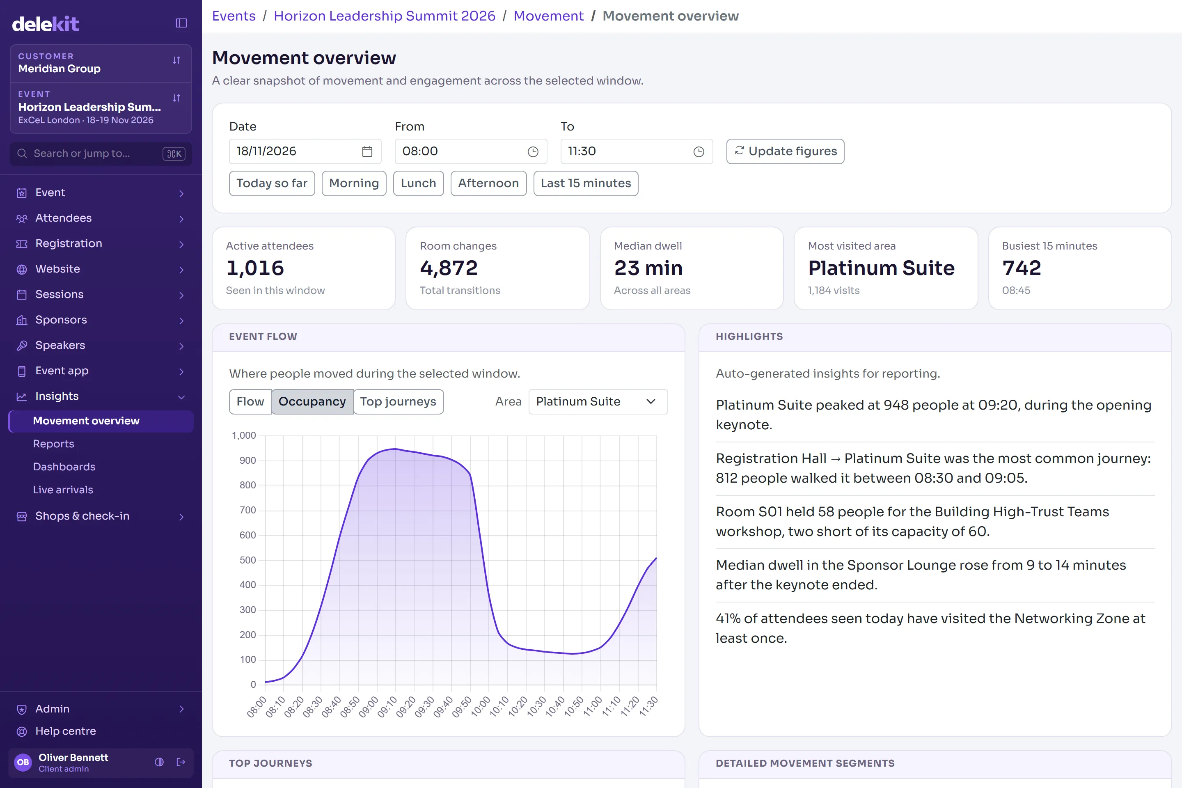The width and height of the screenshot is (1182, 788).
Task: Open the date picker calendar icon
Action: click(367, 151)
